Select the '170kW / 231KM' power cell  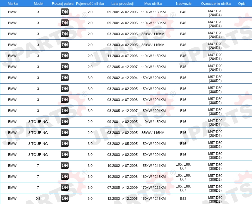coord(153,188)
